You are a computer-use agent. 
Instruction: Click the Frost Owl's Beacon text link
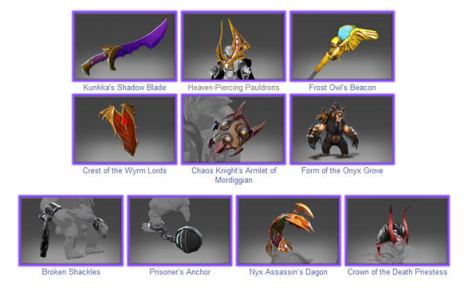click(342, 87)
